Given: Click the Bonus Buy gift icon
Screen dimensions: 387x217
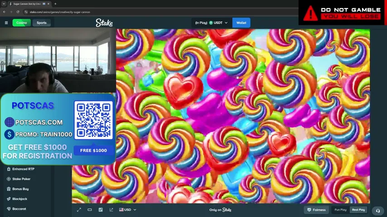Looking at the screenshot, I should pos(9,189).
